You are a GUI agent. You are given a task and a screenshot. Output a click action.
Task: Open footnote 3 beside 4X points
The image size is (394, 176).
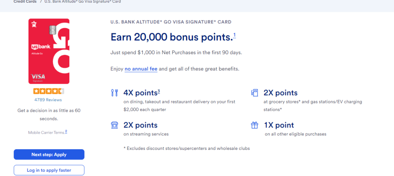coord(159,91)
